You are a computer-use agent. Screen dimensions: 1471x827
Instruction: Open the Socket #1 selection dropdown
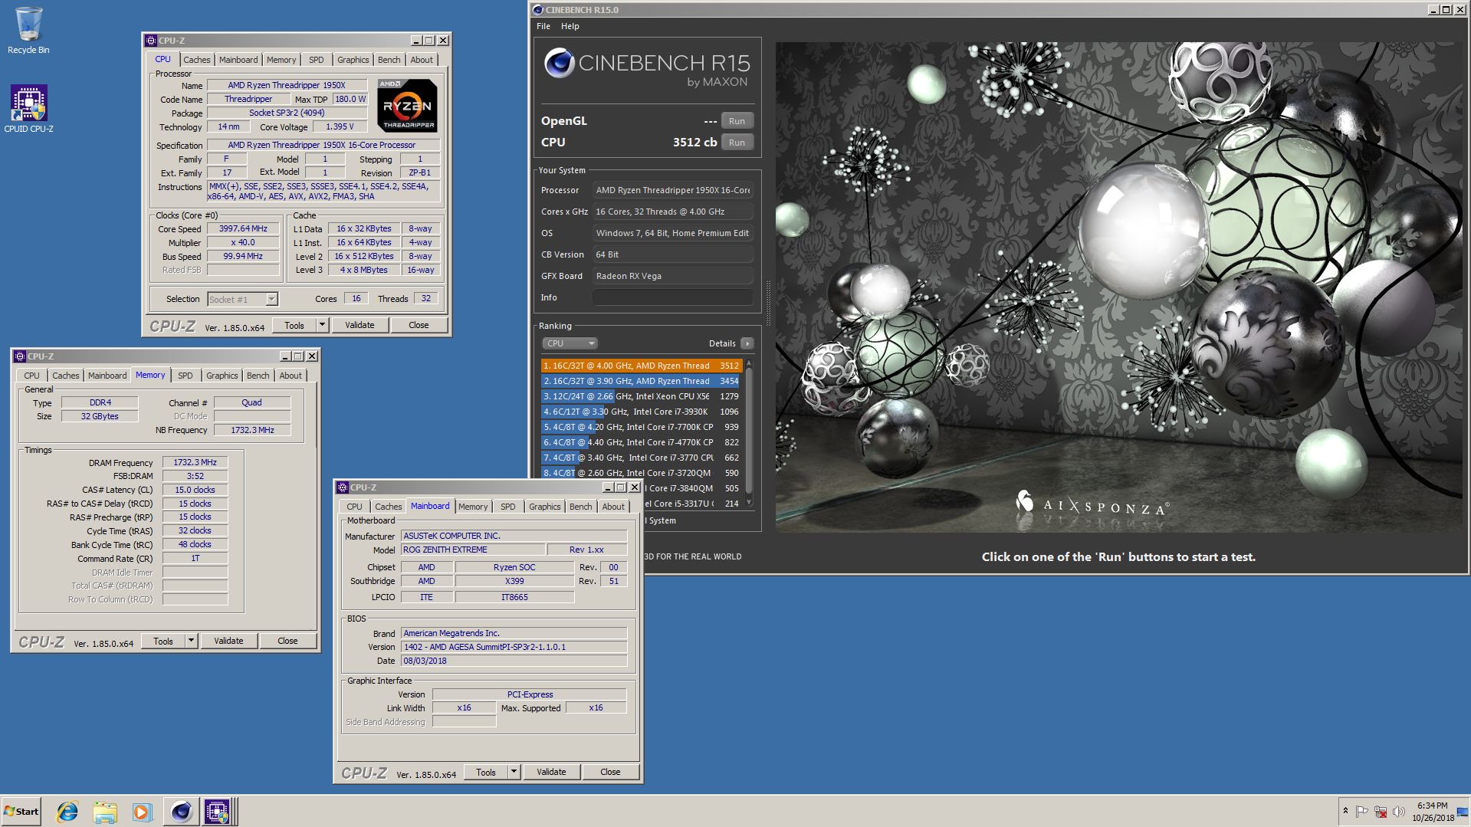click(242, 299)
